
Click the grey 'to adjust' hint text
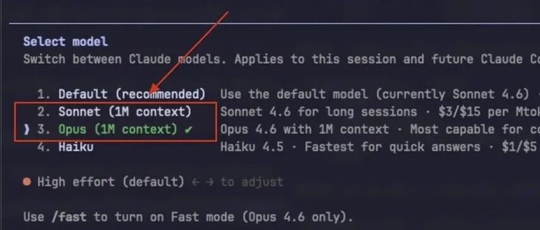click(252, 181)
